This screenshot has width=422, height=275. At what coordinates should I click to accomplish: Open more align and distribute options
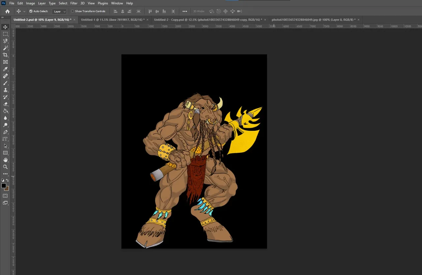[x=185, y=11]
